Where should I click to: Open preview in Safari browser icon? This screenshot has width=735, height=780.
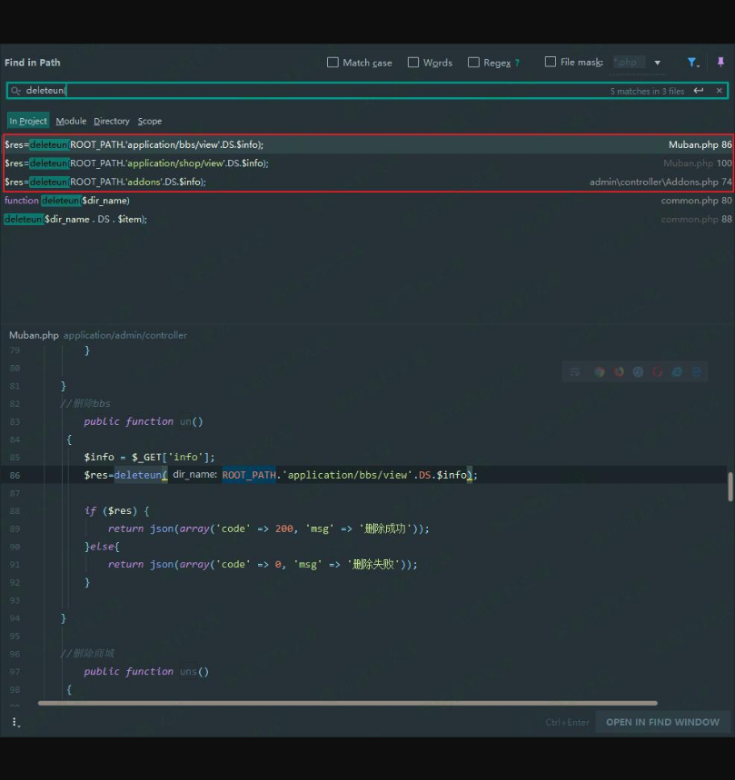coord(638,371)
